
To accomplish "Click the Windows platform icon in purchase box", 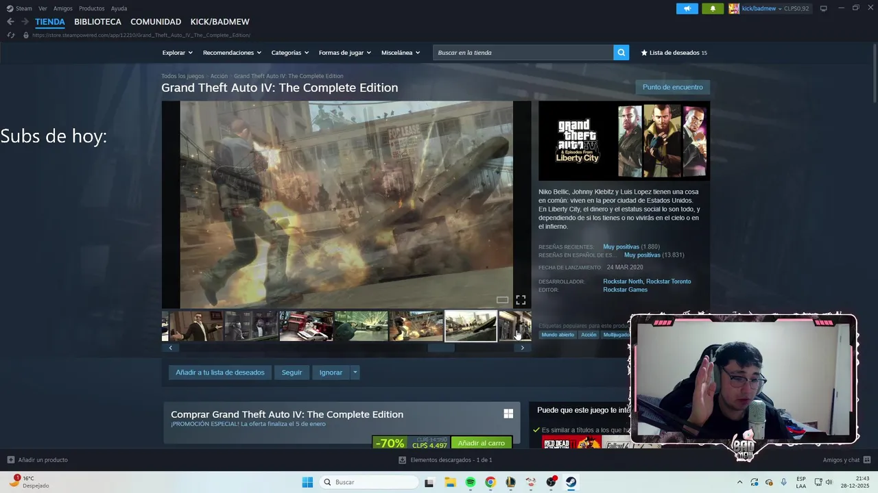I will [x=508, y=414].
